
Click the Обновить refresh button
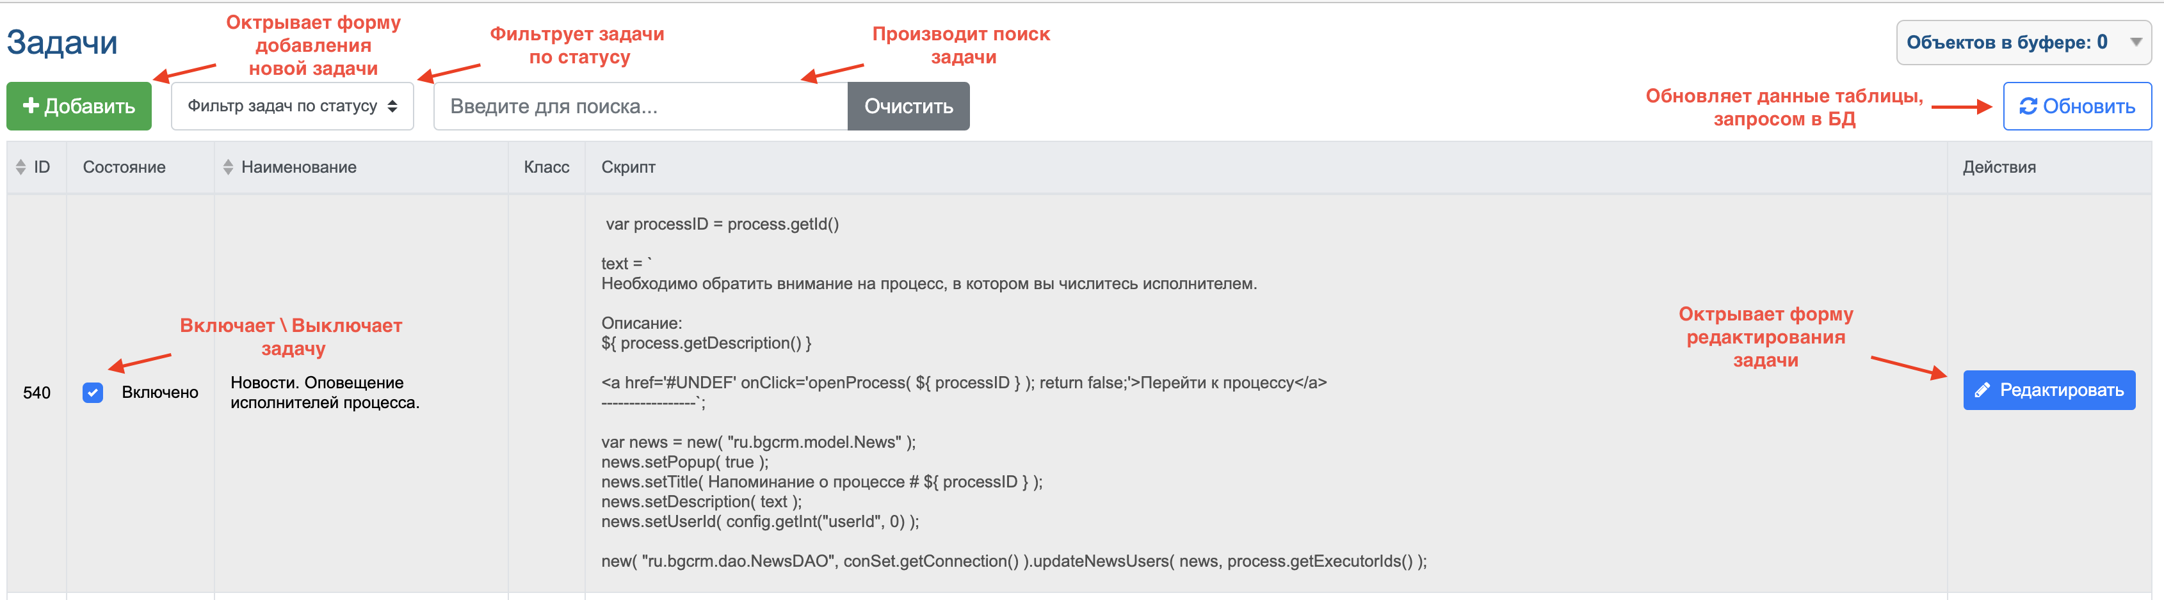[x=2077, y=106]
